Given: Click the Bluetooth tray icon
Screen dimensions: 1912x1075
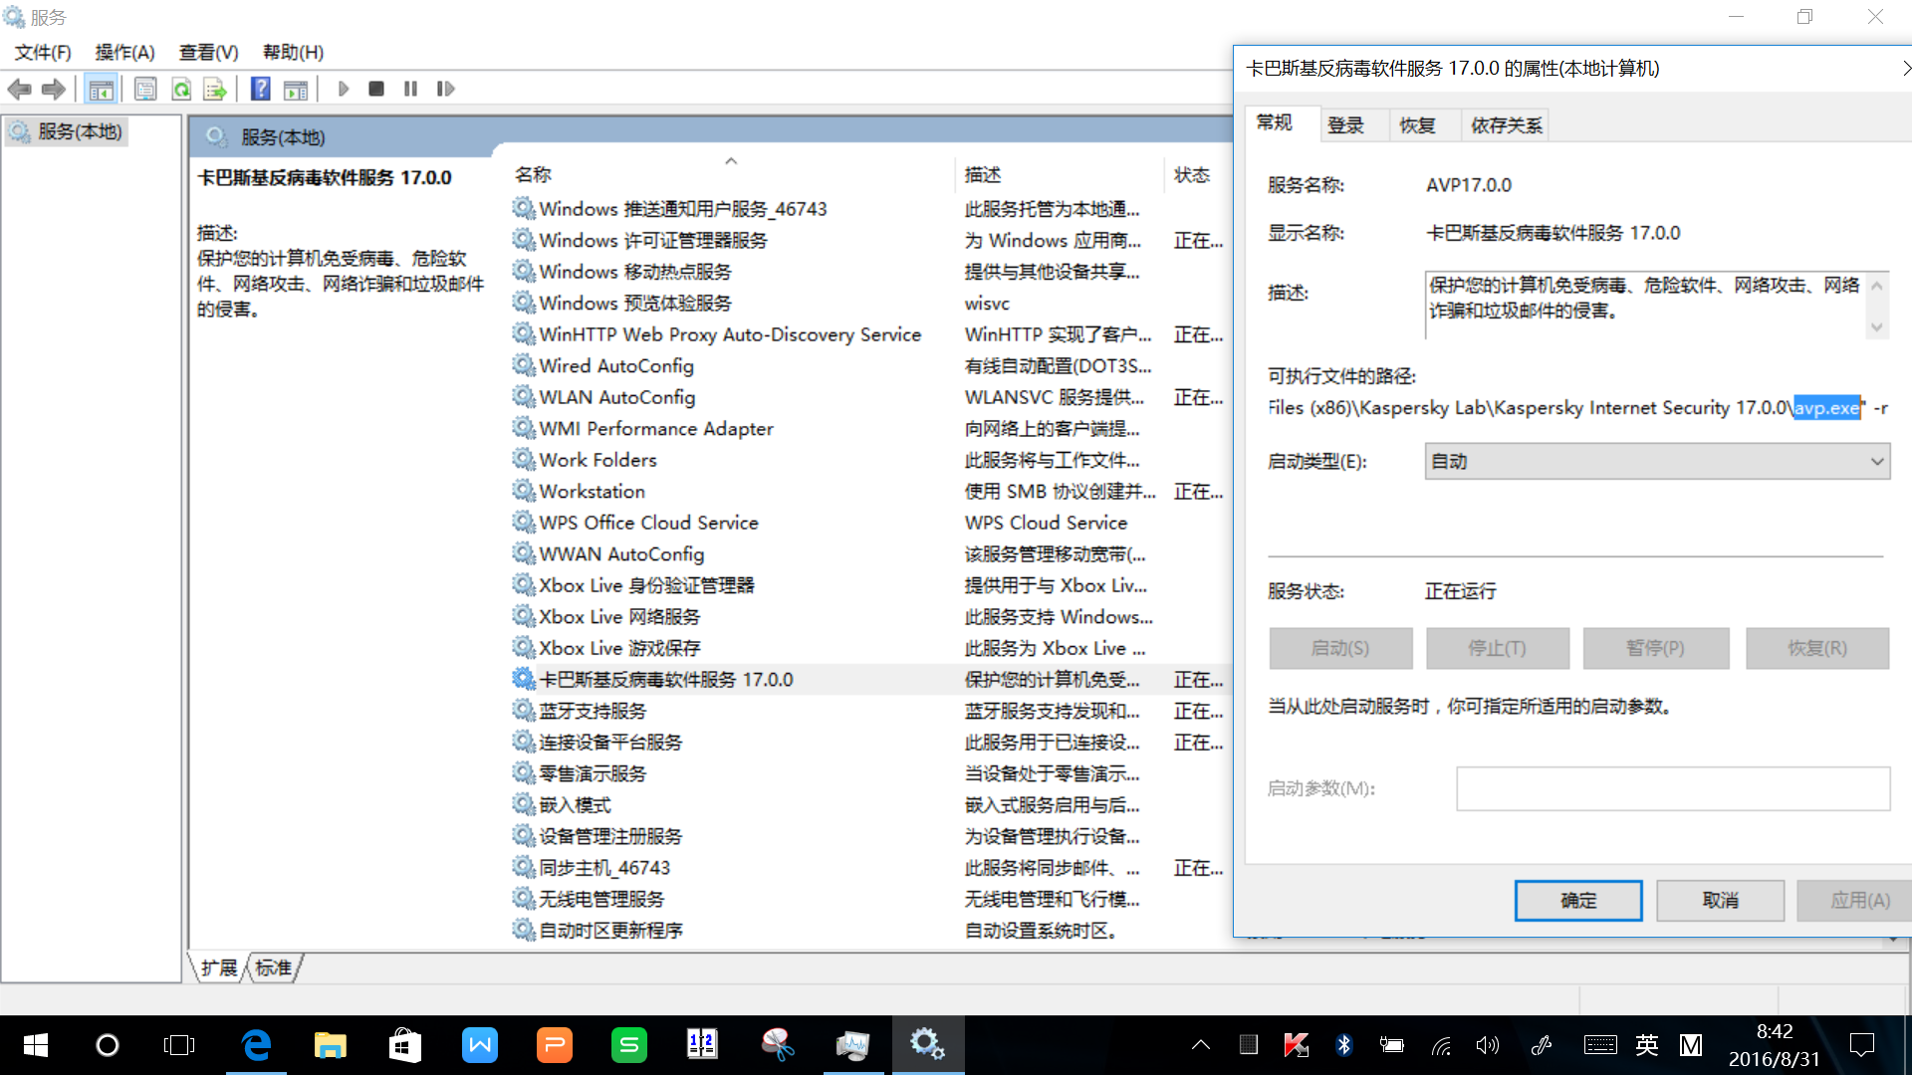Looking at the screenshot, I should point(1344,1045).
